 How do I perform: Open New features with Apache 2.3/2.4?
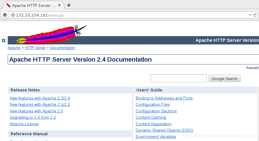[40, 98]
